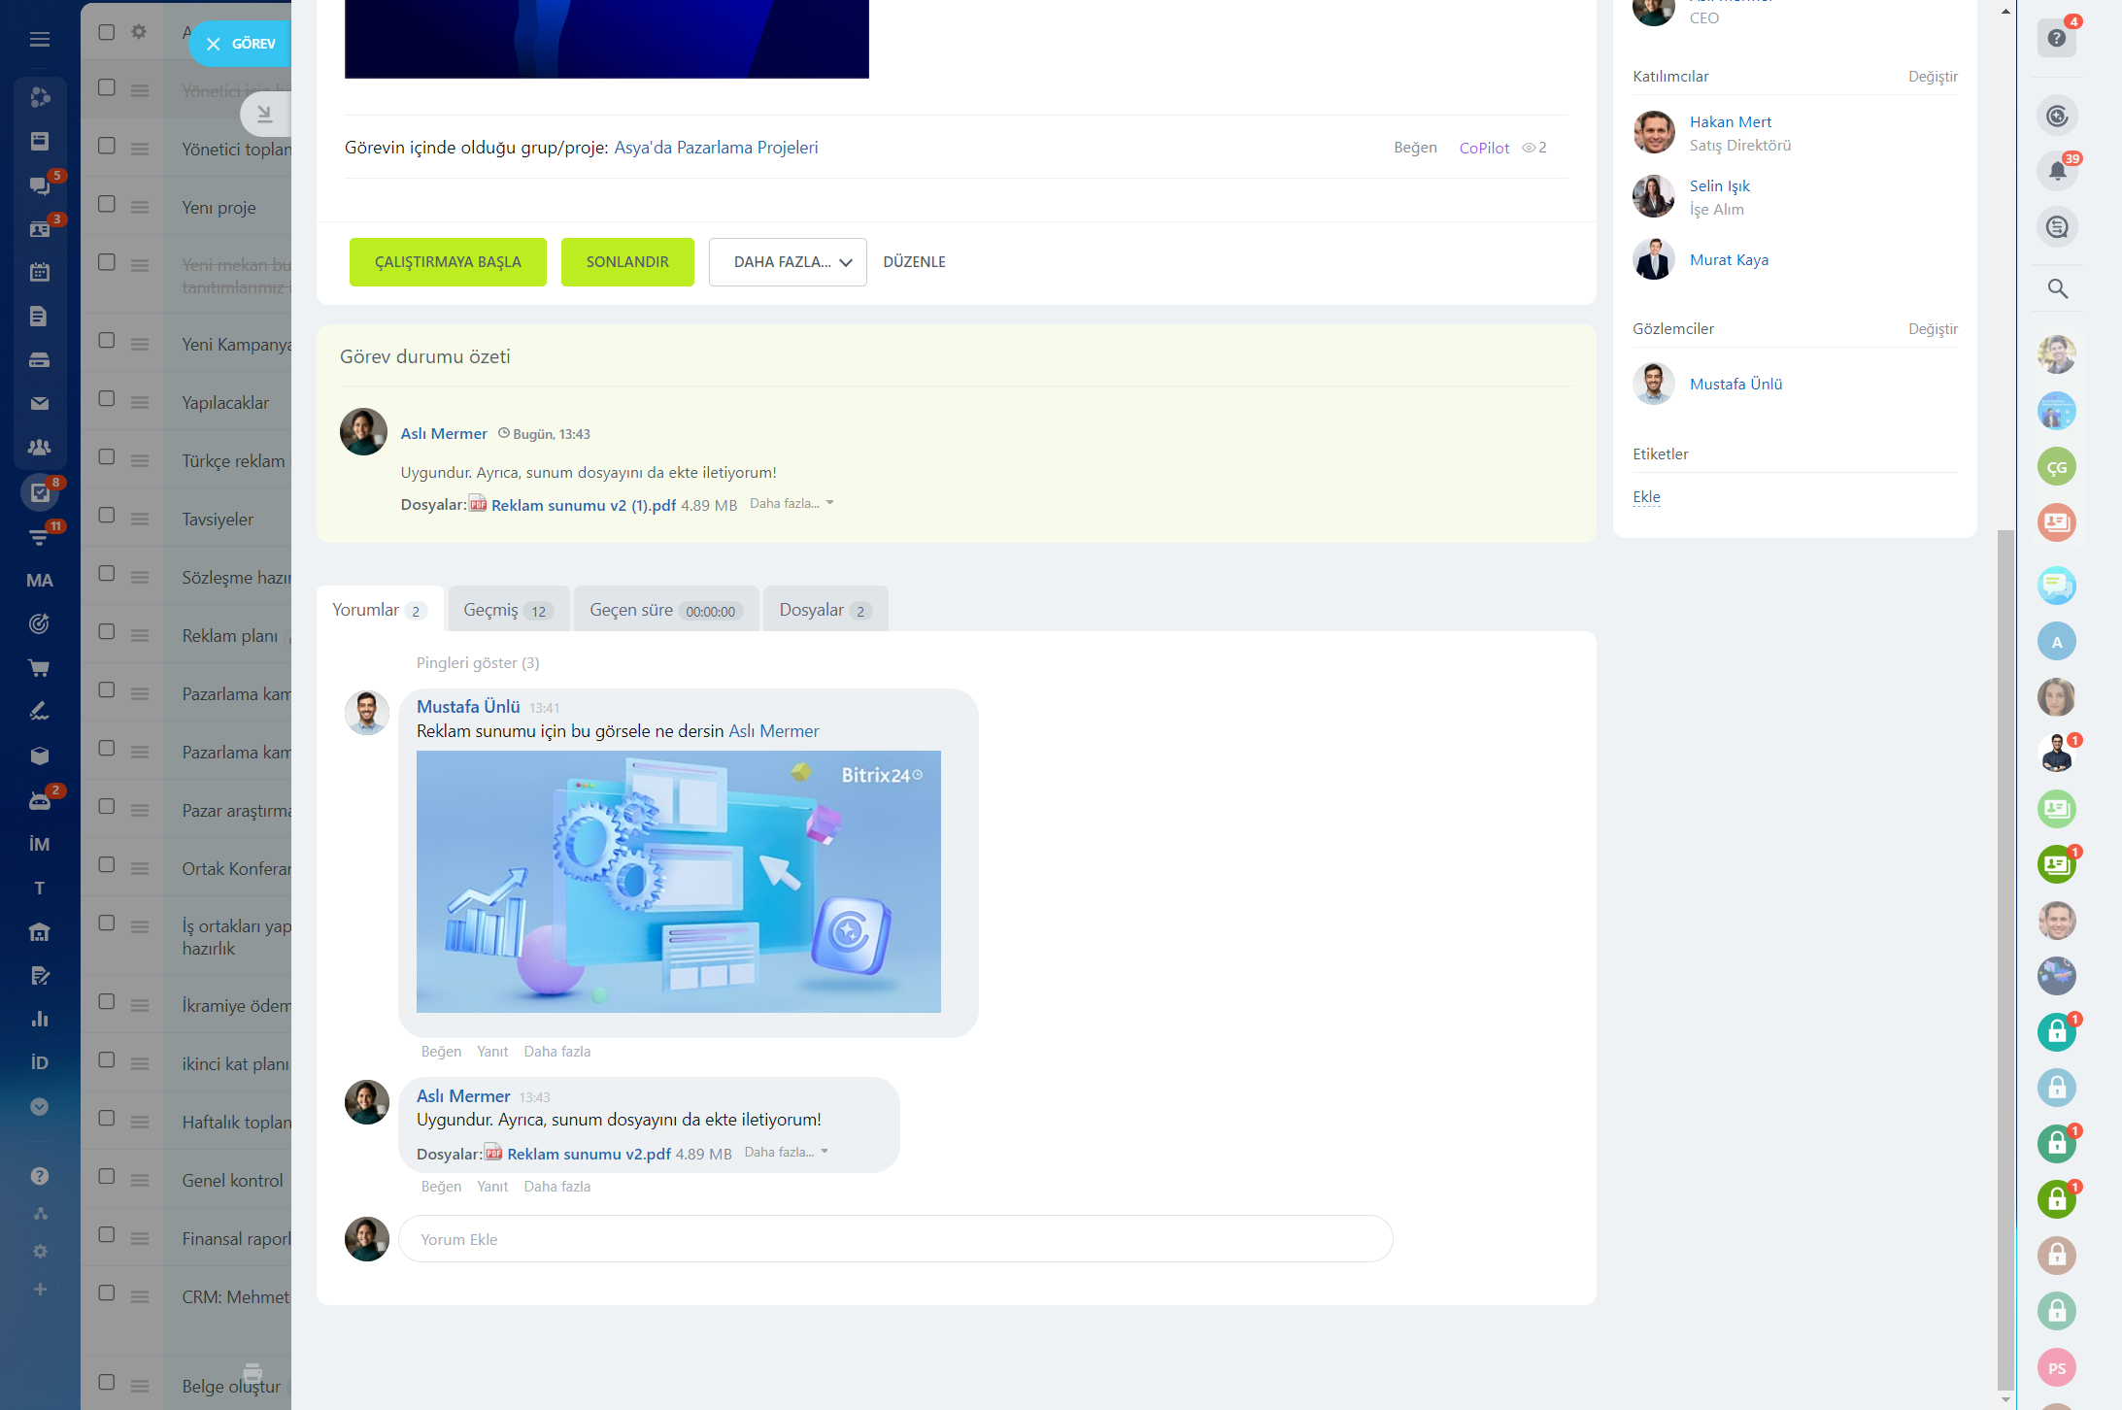This screenshot has width=2122, height=1410.
Task: Click the task list settings gear icon
Action: tap(139, 32)
